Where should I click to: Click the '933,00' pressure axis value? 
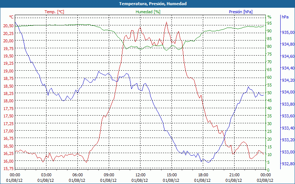(x=288, y=152)
